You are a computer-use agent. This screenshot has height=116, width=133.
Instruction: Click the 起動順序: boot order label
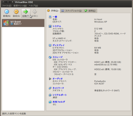(57, 34)
